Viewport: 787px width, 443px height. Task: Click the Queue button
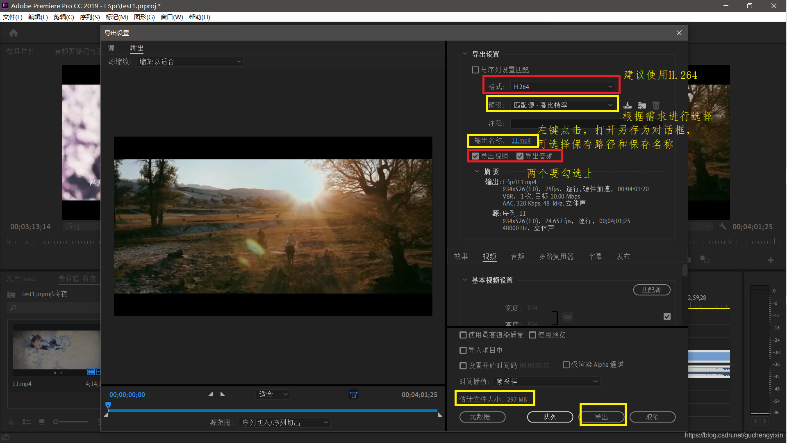(550, 417)
